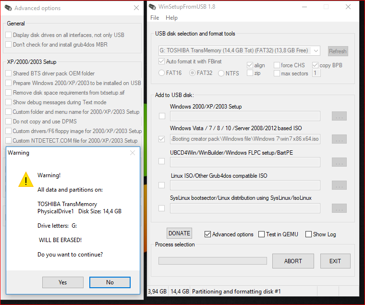Check the UBCD4Win/WinBuilder/BartPE checkbox

tap(161, 161)
